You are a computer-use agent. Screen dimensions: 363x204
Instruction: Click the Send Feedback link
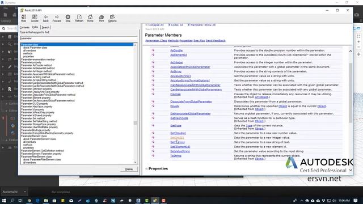point(216,40)
